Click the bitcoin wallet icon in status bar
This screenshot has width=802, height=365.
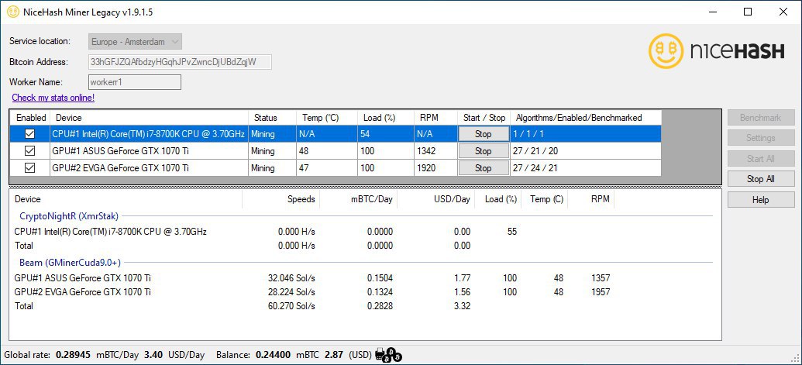(389, 354)
